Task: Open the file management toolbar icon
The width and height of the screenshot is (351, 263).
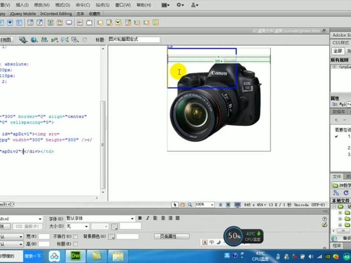Action: (x=44, y=40)
